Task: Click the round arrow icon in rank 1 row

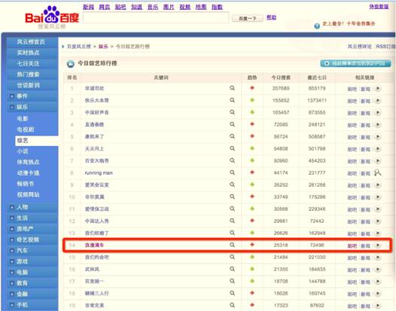Action: [378, 88]
